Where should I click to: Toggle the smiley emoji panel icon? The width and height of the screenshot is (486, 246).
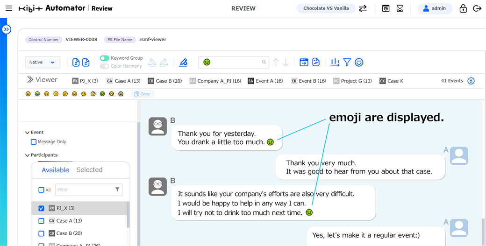pos(359,62)
